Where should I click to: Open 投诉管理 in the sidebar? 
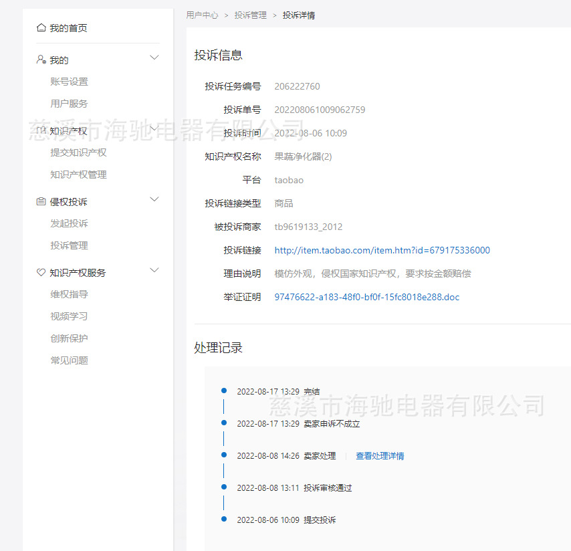(69, 246)
